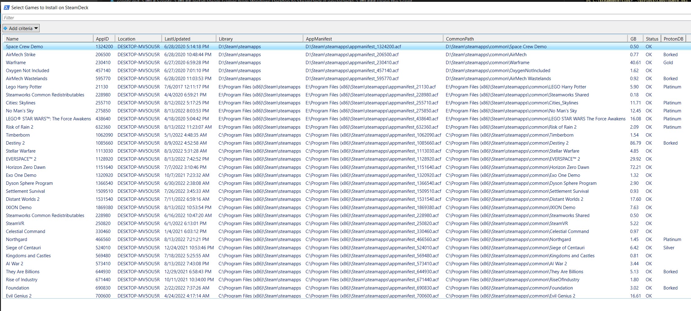The width and height of the screenshot is (691, 311).
Task: Sort by the Library column header
Action: click(260, 39)
